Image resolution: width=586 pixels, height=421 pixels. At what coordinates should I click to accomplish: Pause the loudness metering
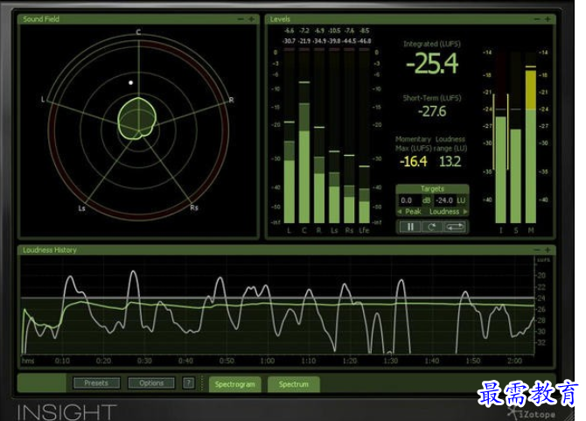tap(410, 227)
